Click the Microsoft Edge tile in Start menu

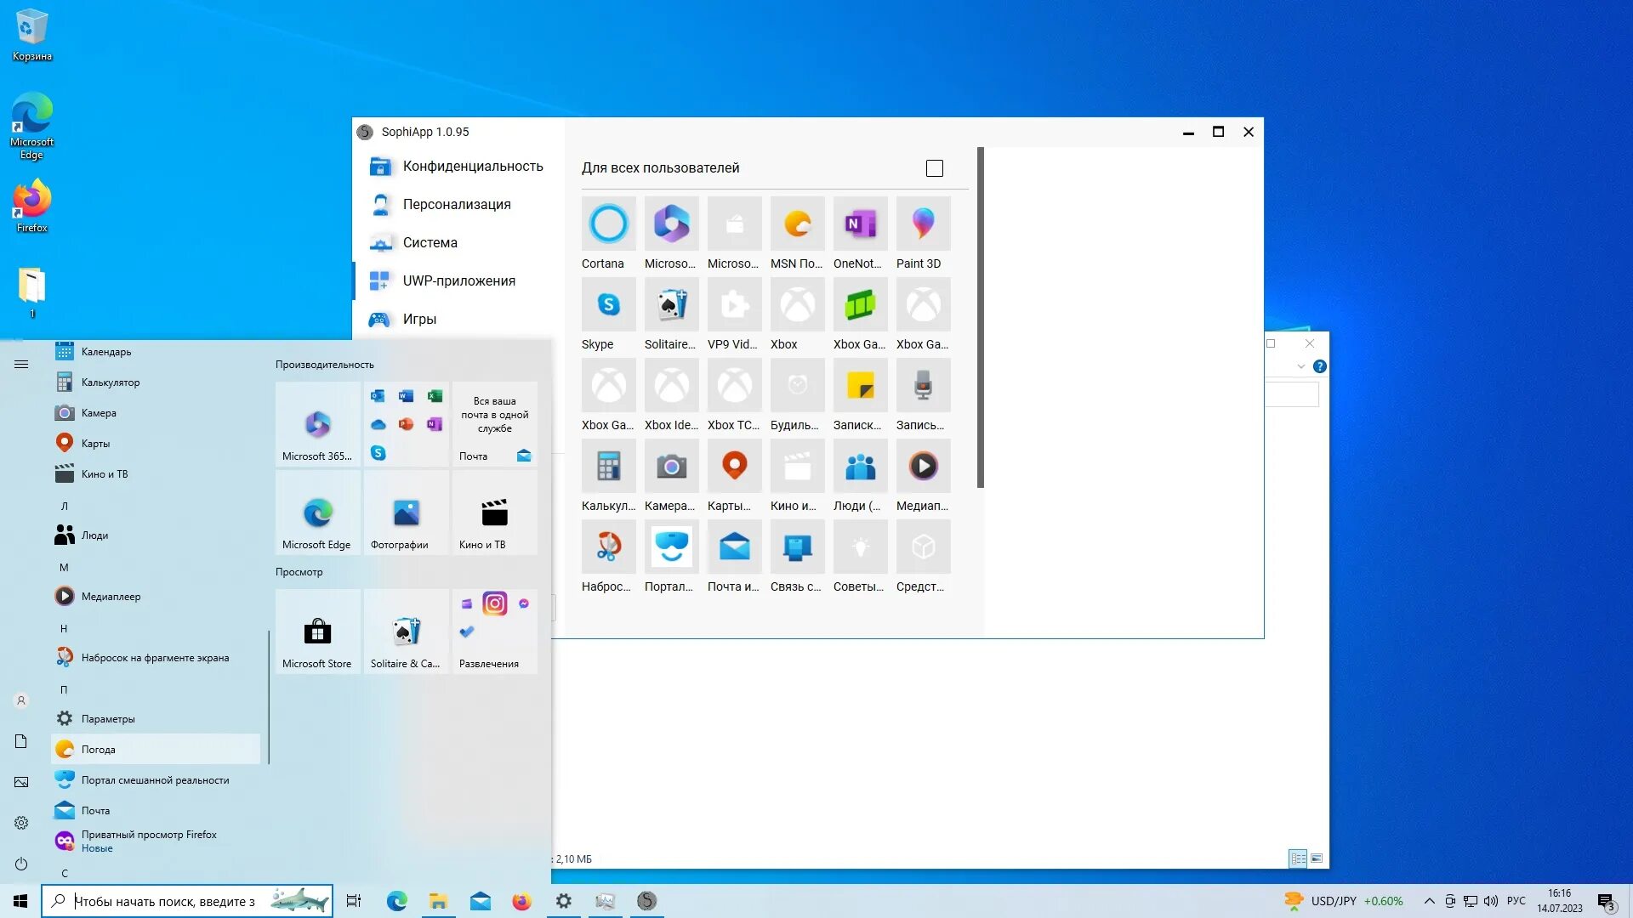coord(317,513)
